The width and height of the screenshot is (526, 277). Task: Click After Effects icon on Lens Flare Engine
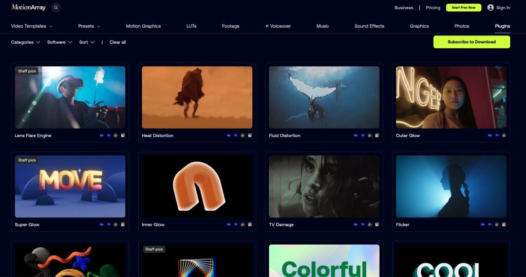coord(102,135)
